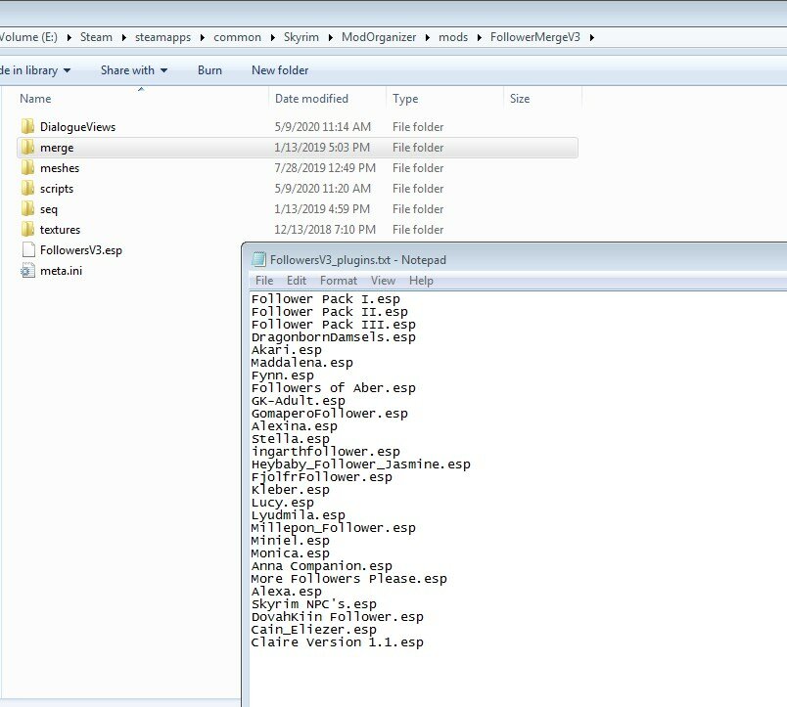Image resolution: width=787 pixels, height=707 pixels.
Task: Select the FollowersV3.esp file name
Action: pos(81,250)
